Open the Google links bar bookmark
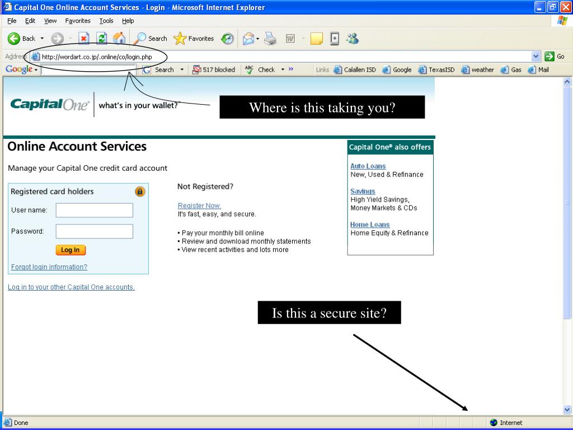 tap(397, 69)
